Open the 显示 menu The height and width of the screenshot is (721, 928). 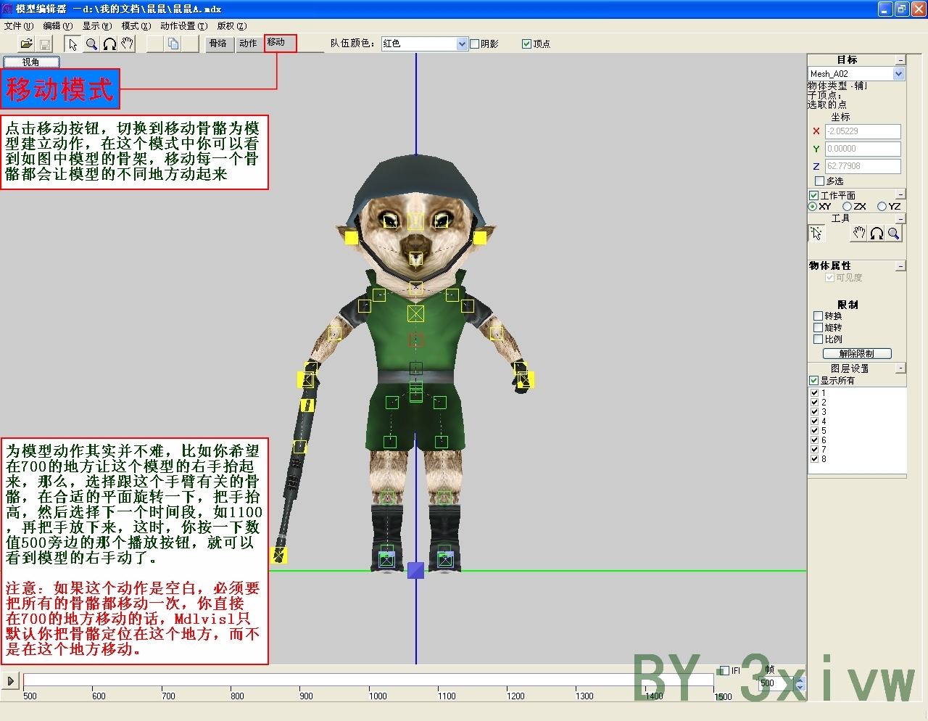pos(96,26)
